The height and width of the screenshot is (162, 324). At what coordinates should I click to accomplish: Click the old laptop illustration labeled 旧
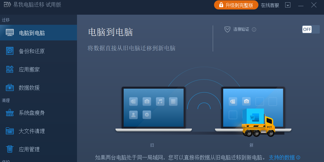[x=154, y=109]
